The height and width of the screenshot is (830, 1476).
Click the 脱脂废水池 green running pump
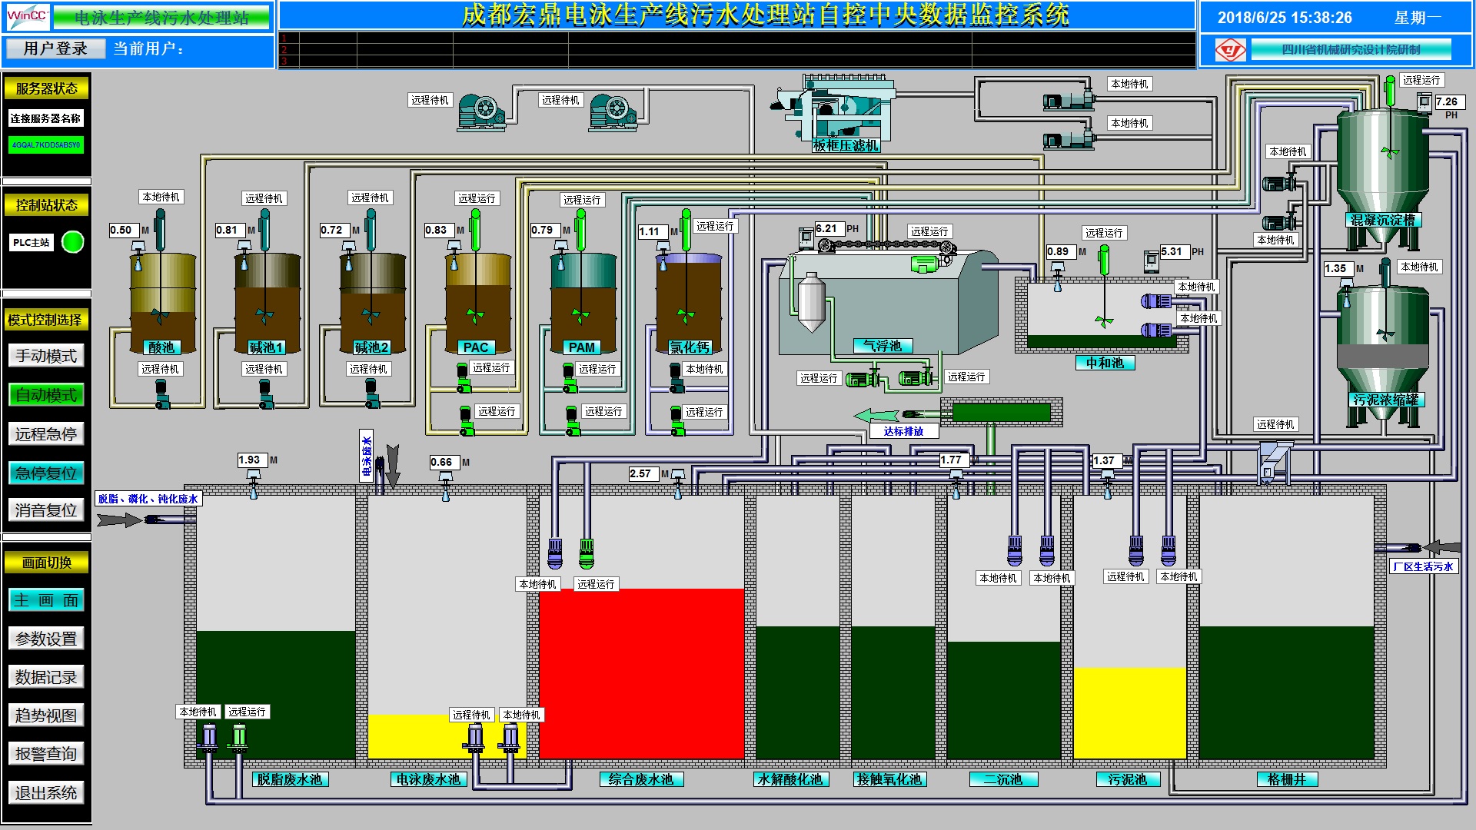tap(239, 739)
